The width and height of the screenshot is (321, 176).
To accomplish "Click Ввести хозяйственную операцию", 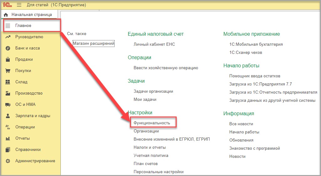I will [x=166, y=68].
